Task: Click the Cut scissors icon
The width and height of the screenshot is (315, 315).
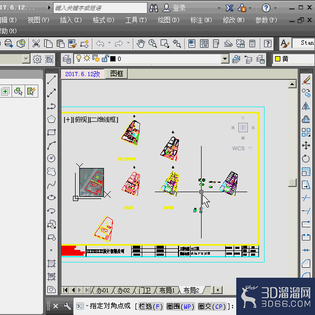Action: pos(36,44)
